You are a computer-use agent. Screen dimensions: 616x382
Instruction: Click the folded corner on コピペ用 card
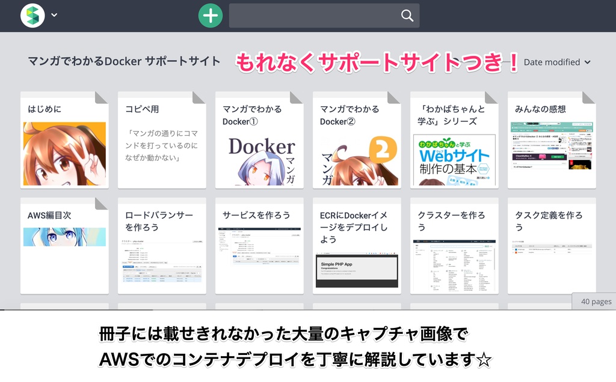197,96
